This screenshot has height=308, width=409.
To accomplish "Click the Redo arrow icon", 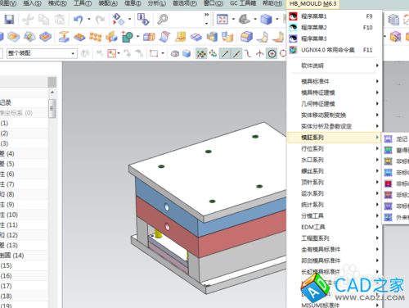I will pyautogui.click(x=100, y=20).
